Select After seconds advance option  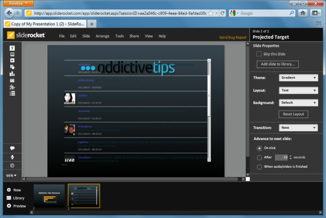point(259,158)
